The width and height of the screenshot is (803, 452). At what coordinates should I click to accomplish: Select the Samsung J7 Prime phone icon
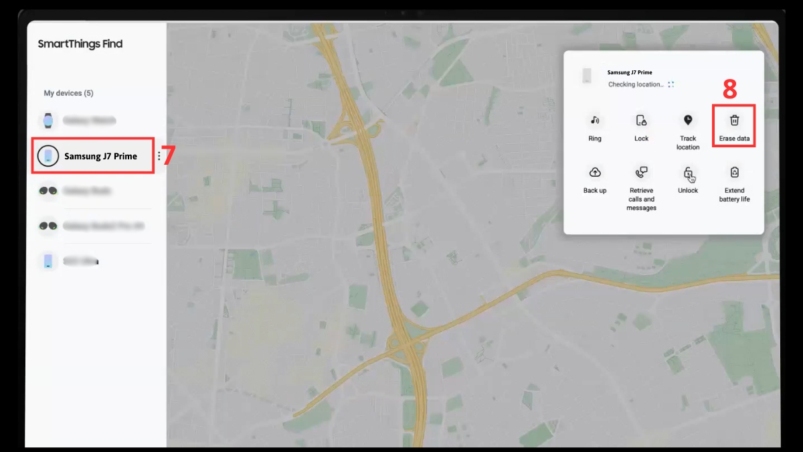click(x=48, y=155)
